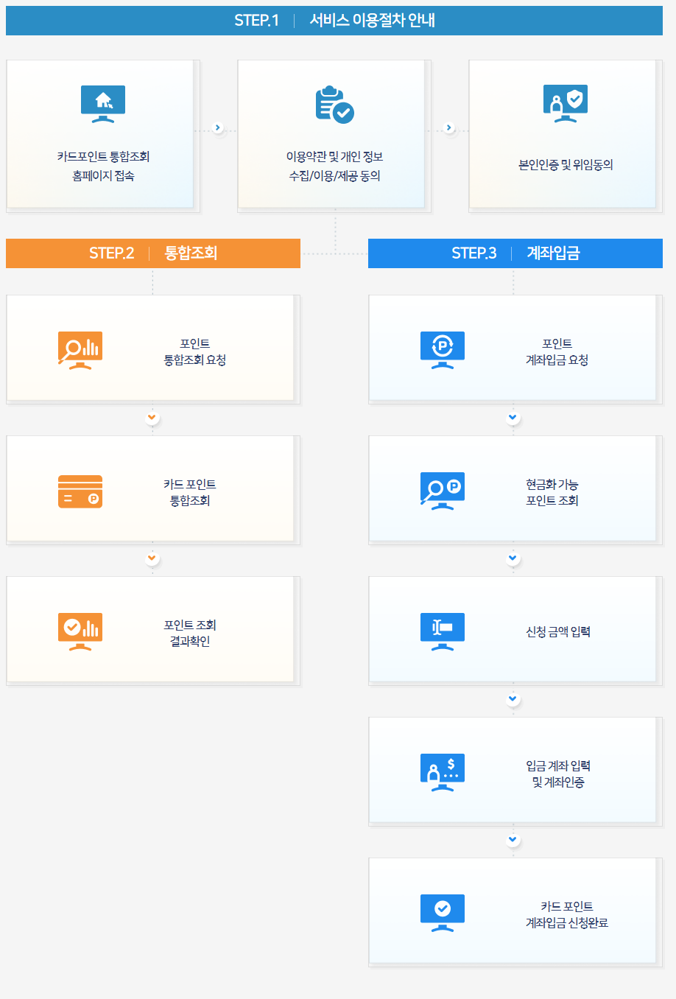Click the orange magnifier chart icon for 통합조회 요청

coord(80,350)
